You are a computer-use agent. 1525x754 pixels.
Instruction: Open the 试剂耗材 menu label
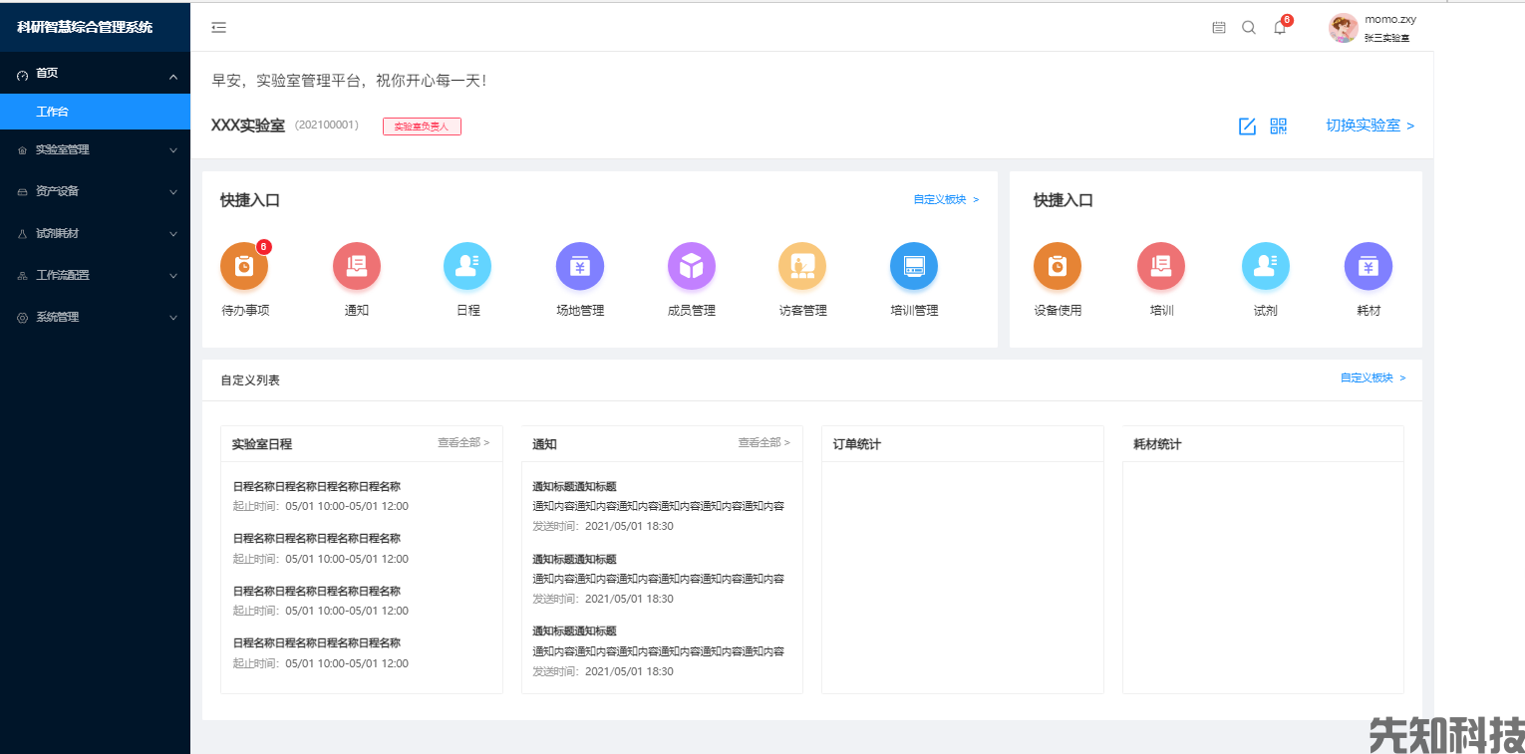coord(58,233)
